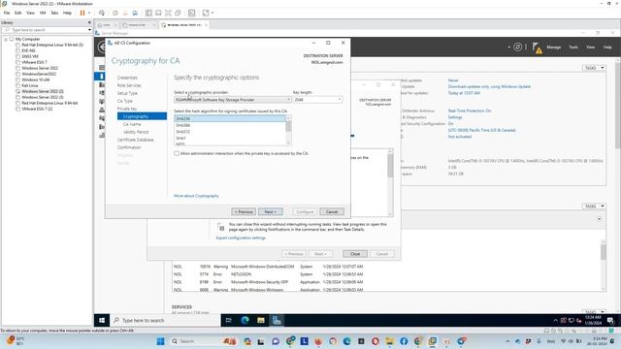Open Task View in guest taskbar
Viewport: 621px width, 349px height.
229,320
